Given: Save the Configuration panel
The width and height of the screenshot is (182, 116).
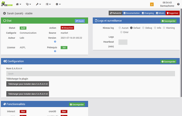Looking at the screenshot, I should point(169,62).
